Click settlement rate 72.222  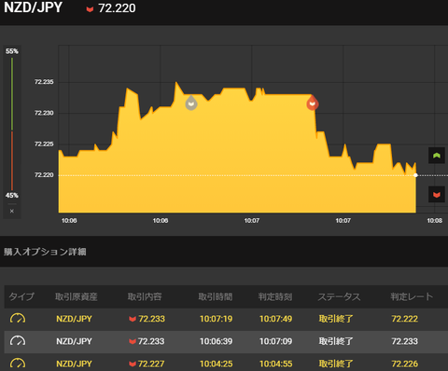click(x=405, y=319)
